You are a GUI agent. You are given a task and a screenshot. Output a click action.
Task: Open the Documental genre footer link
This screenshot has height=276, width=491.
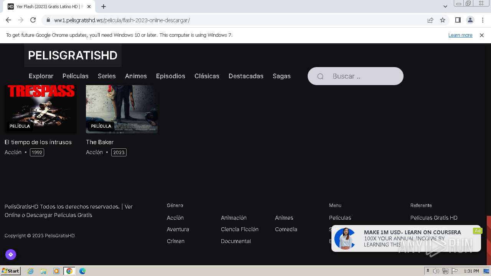(236, 241)
